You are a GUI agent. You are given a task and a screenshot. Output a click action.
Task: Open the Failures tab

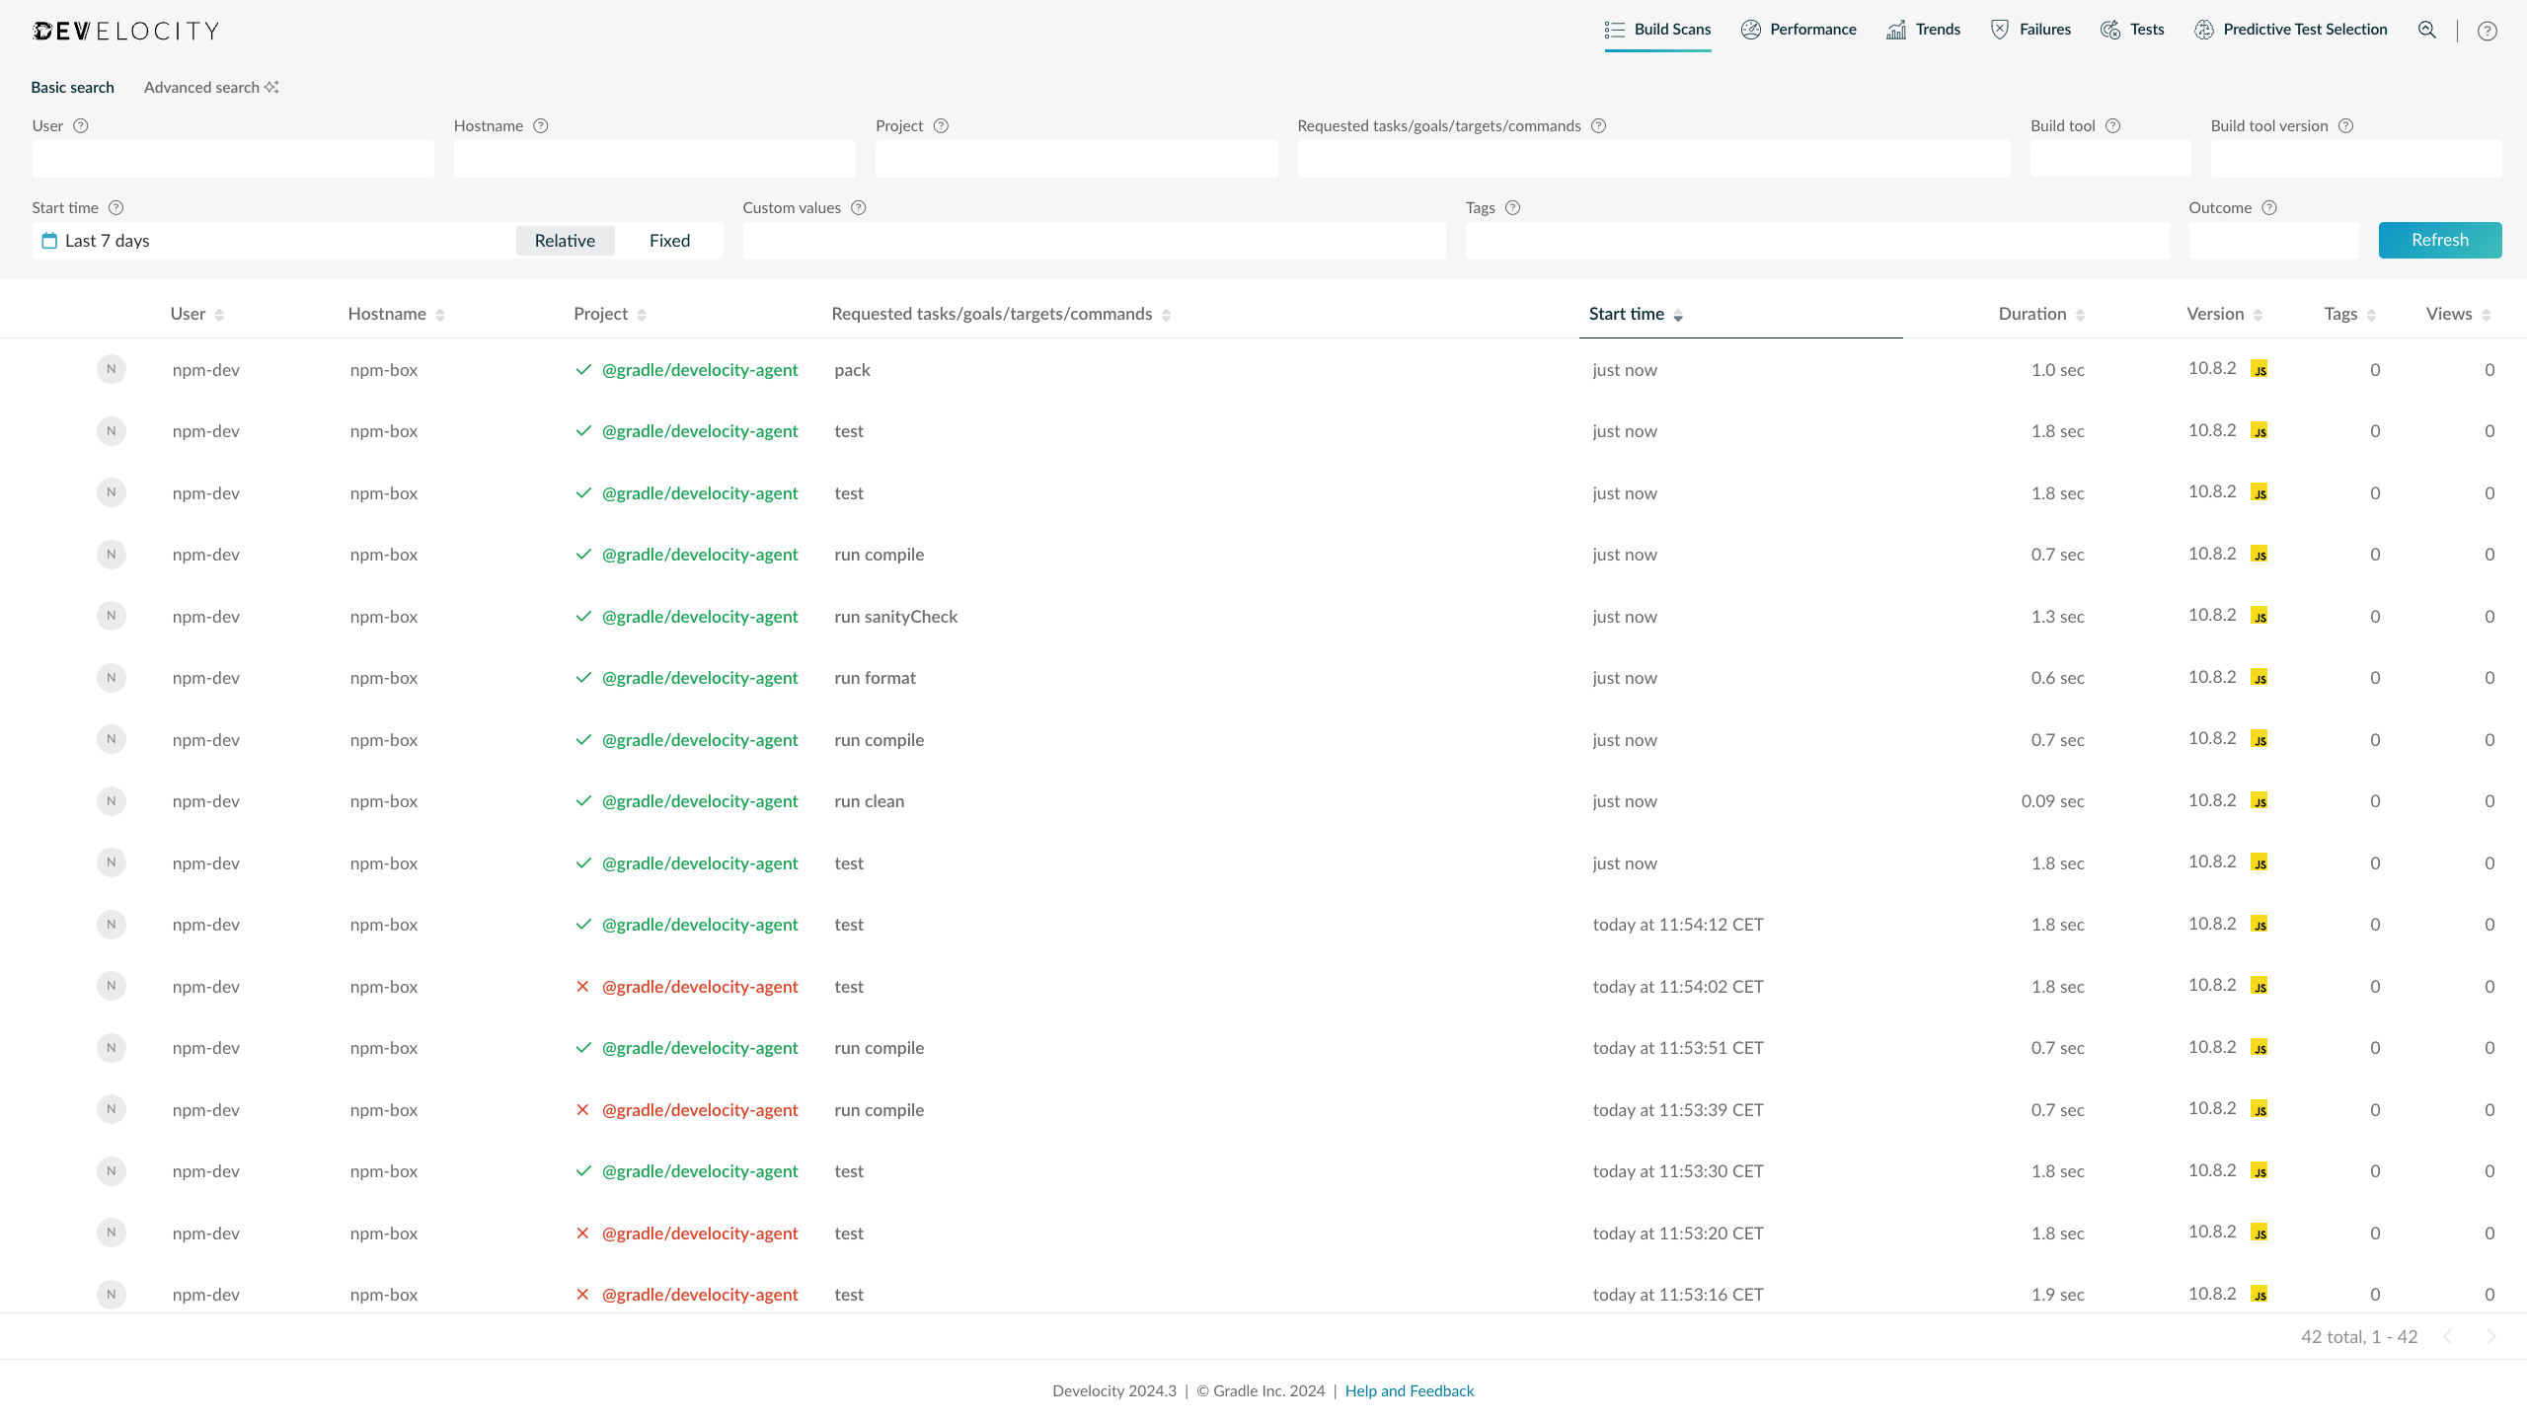[2030, 30]
